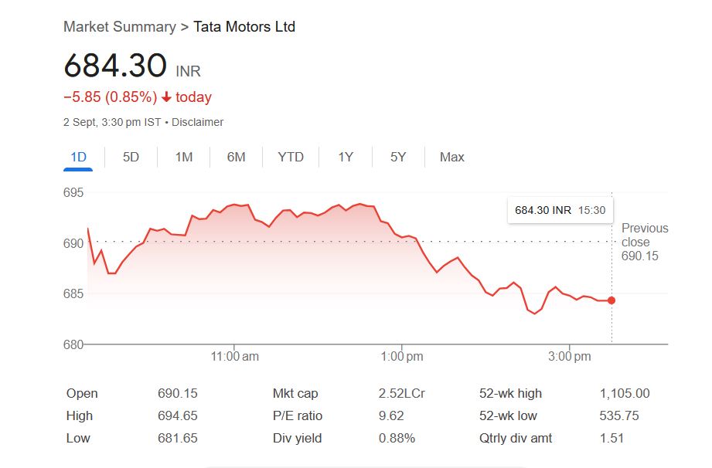View the 1Y chart range
Image resolution: width=712 pixels, height=468 pixels.
pyautogui.click(x=345, y=157)
